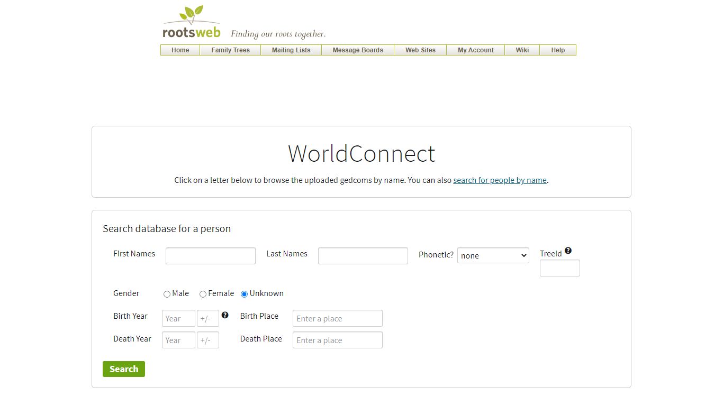The image size is (723, 406).
Task: Open the Message Boards menu
Action: click(x=358, y=50)
